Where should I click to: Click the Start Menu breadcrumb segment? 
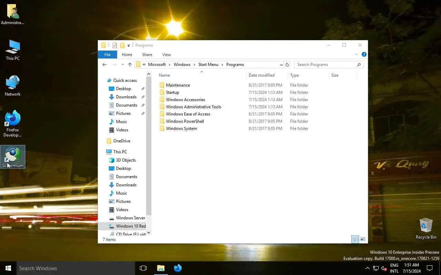click(x=208, y=65)
